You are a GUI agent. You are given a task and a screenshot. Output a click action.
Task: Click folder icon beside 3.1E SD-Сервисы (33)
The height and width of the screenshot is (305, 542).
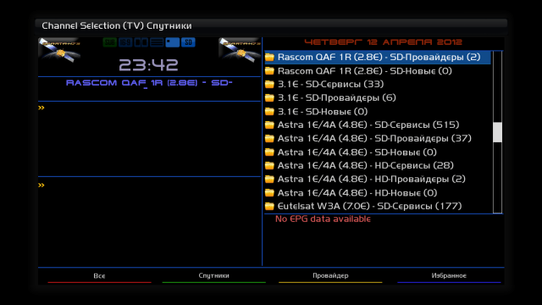coord(269,85)
